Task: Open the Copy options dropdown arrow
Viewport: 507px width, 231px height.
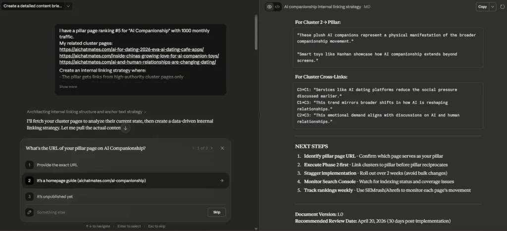Action: [x=493, y=7]
